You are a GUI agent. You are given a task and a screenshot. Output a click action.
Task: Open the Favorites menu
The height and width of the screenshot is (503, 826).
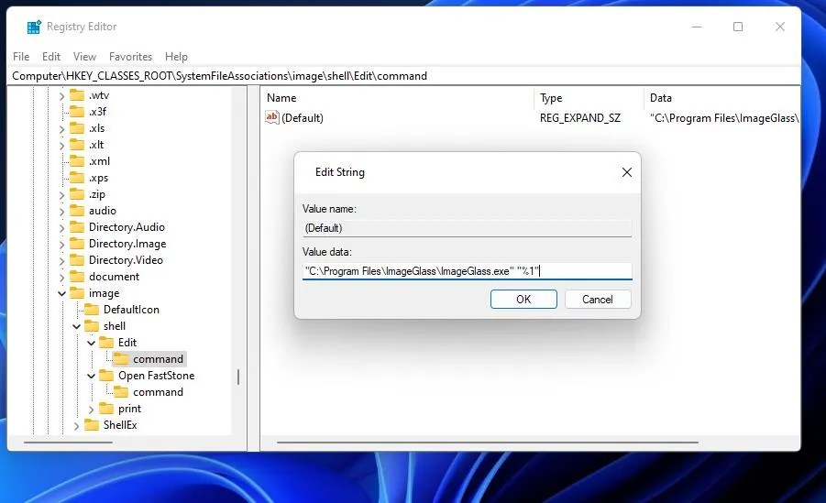pyautogui.click(x=130, y=57)
